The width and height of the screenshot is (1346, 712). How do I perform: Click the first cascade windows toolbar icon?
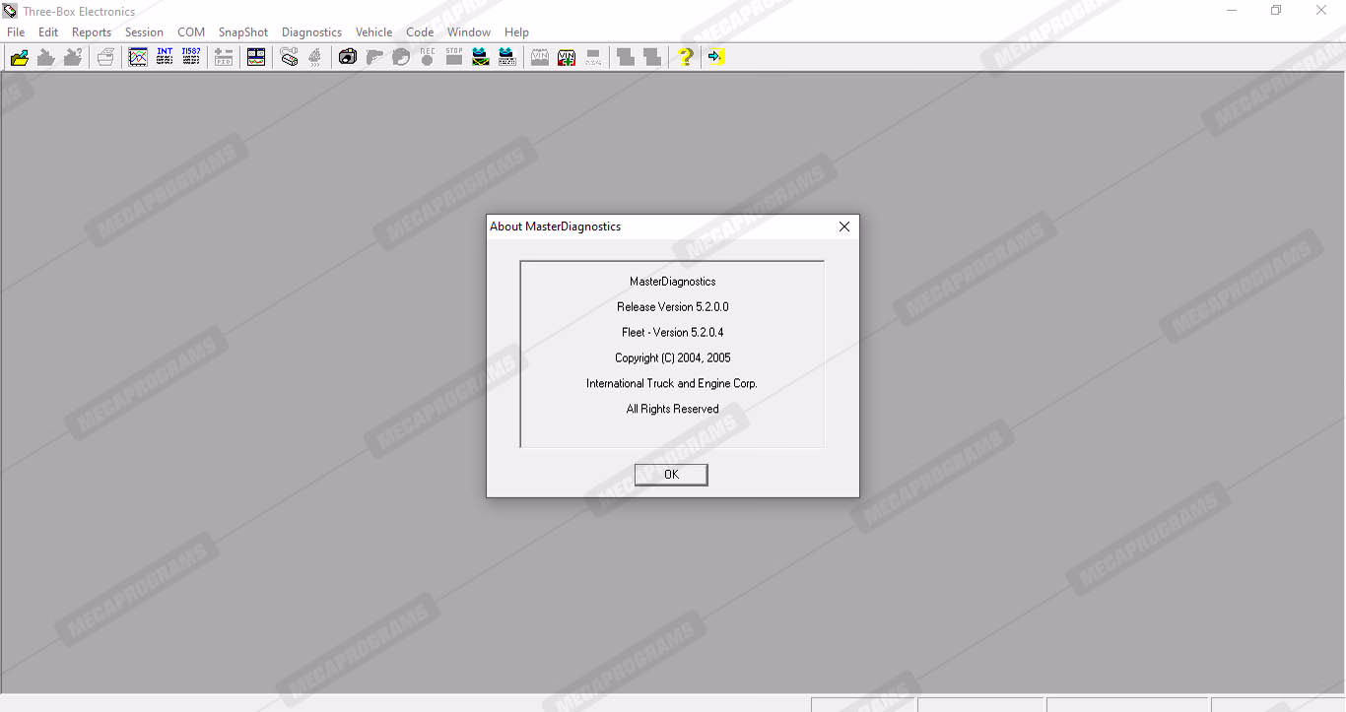pyautogui.click(x=626, y=57)
